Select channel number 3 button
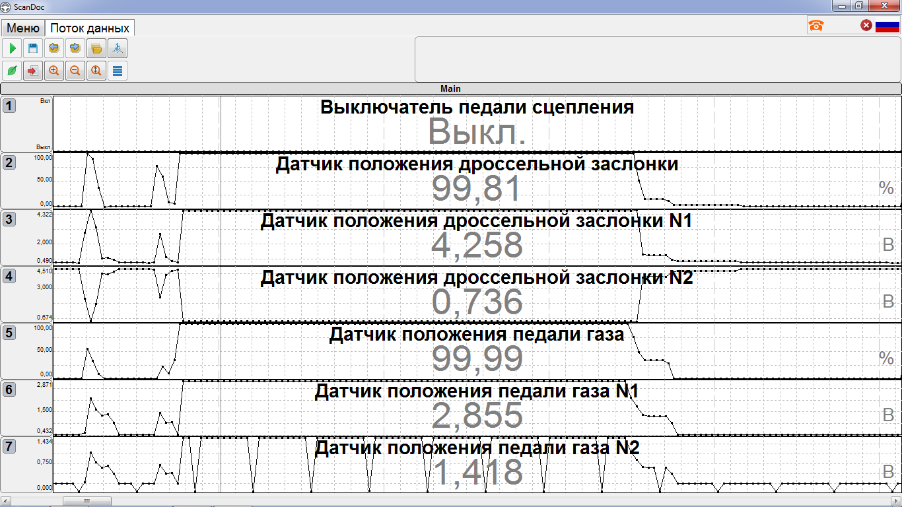902x507 pixels. pos(9,219)
